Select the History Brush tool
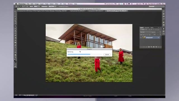Screen dimensions: 179x101 tap(15, 33)
